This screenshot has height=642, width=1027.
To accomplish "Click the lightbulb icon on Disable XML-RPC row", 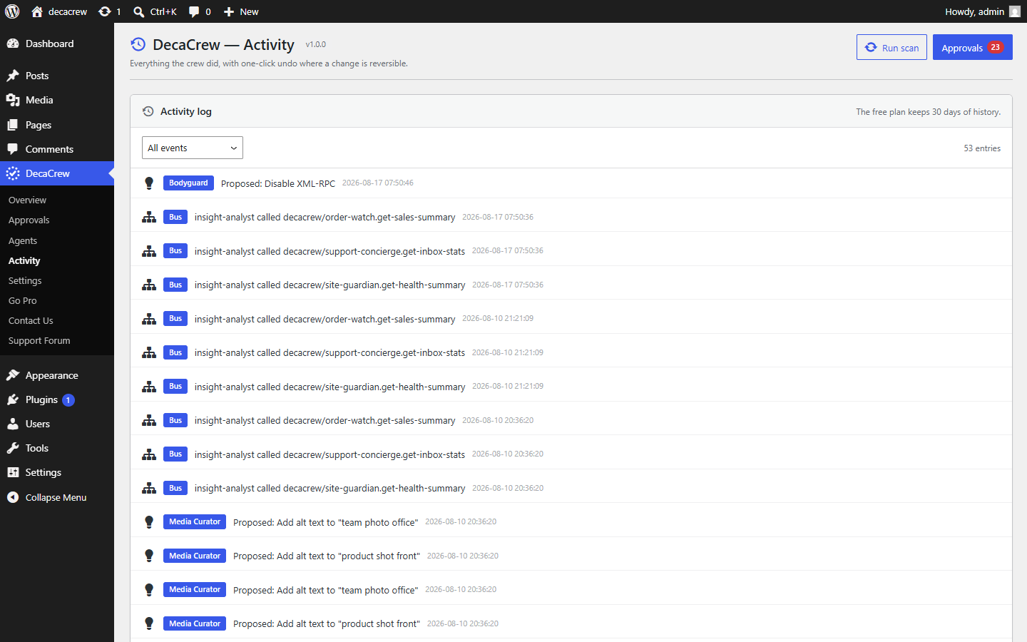I will [x=149, y=183].
